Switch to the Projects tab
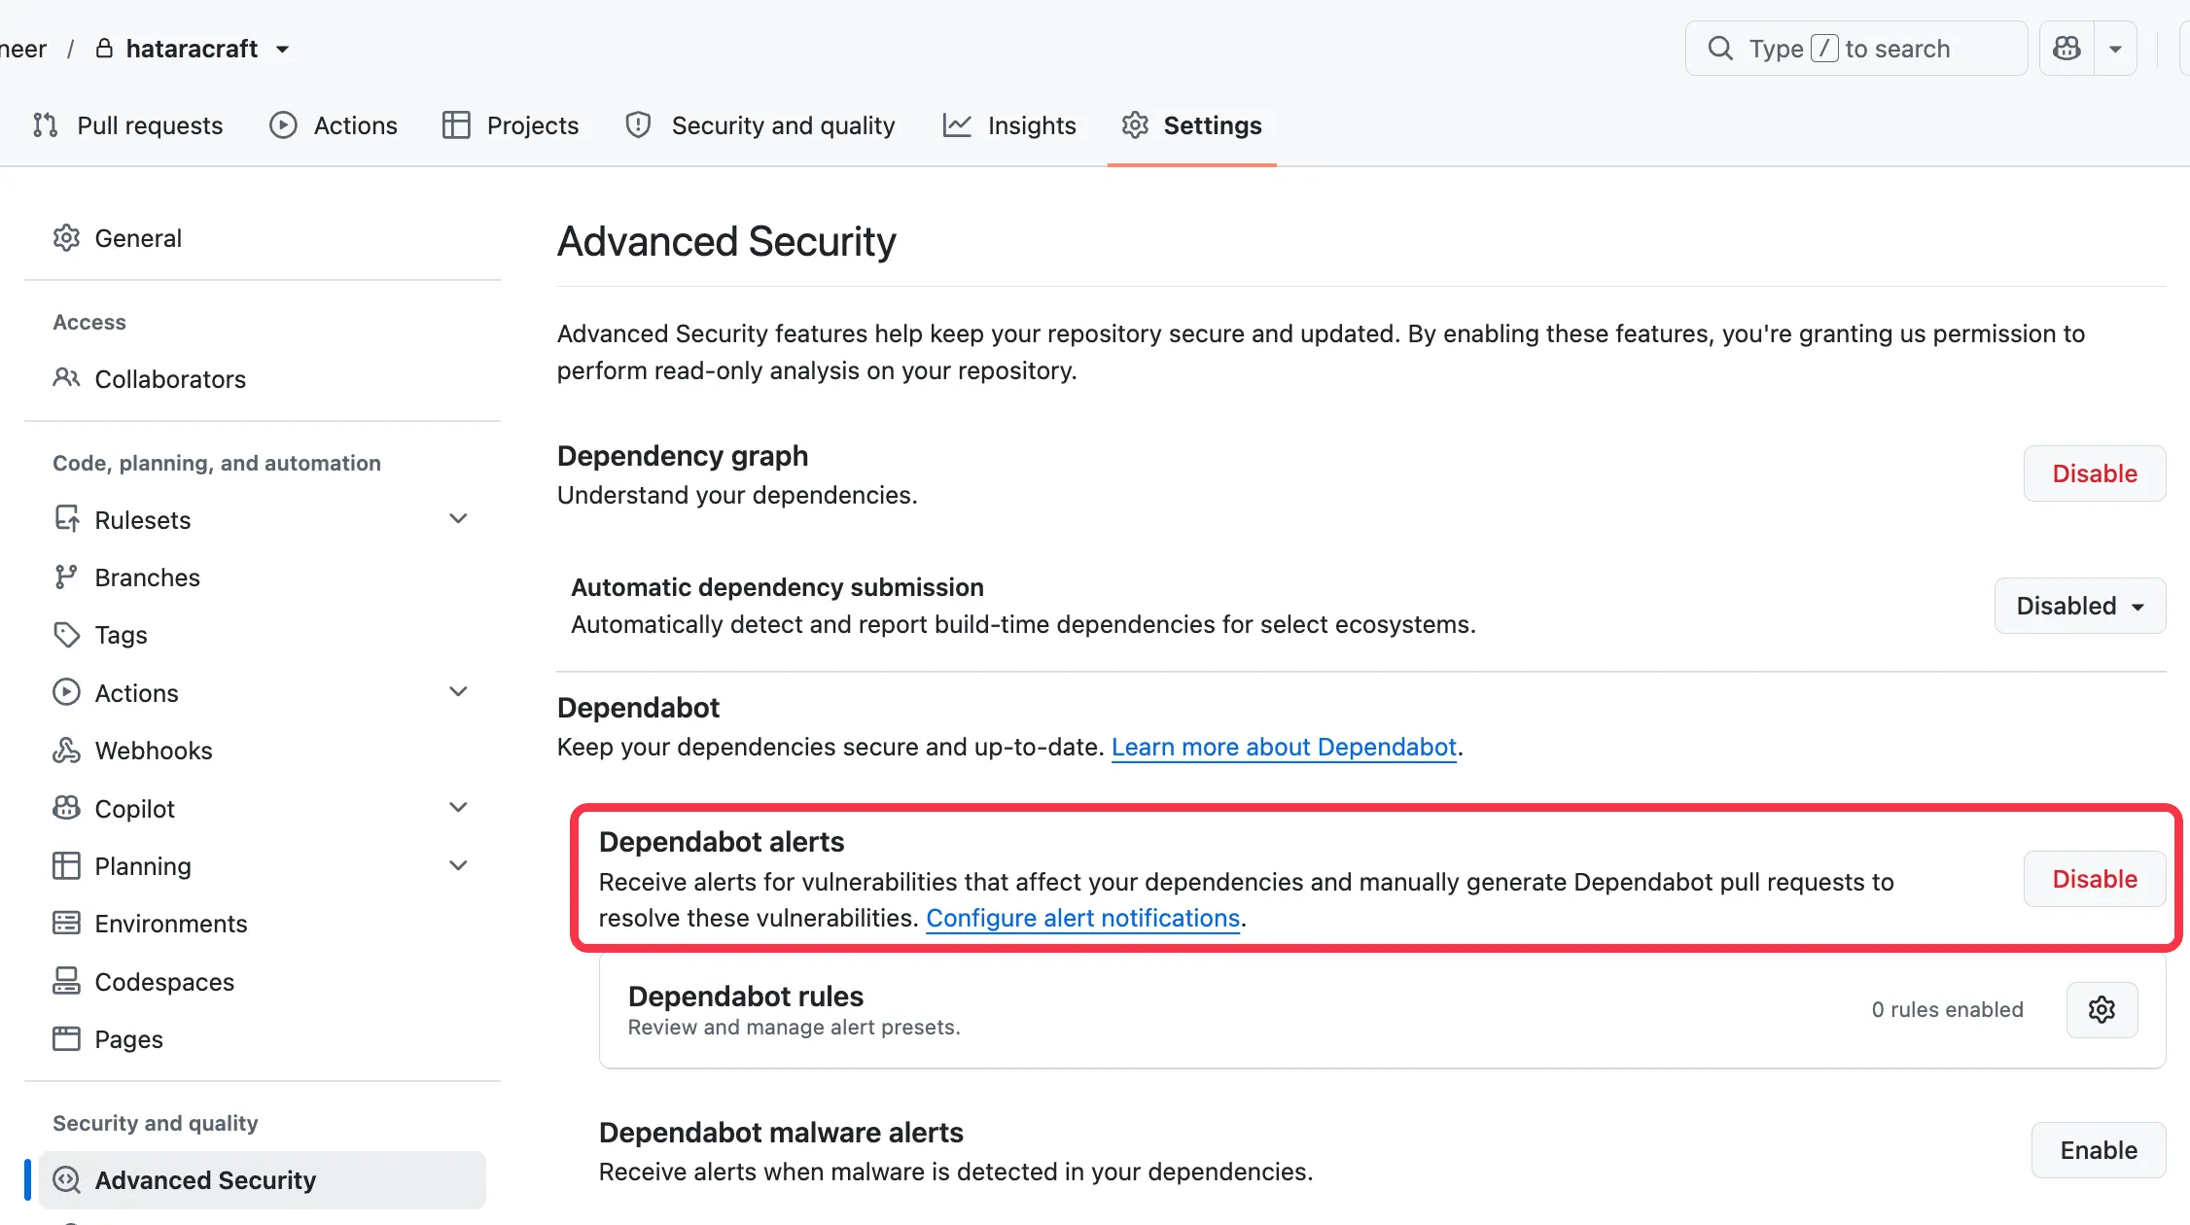This screenshot has height=1225, width=2190. (511, 125)
